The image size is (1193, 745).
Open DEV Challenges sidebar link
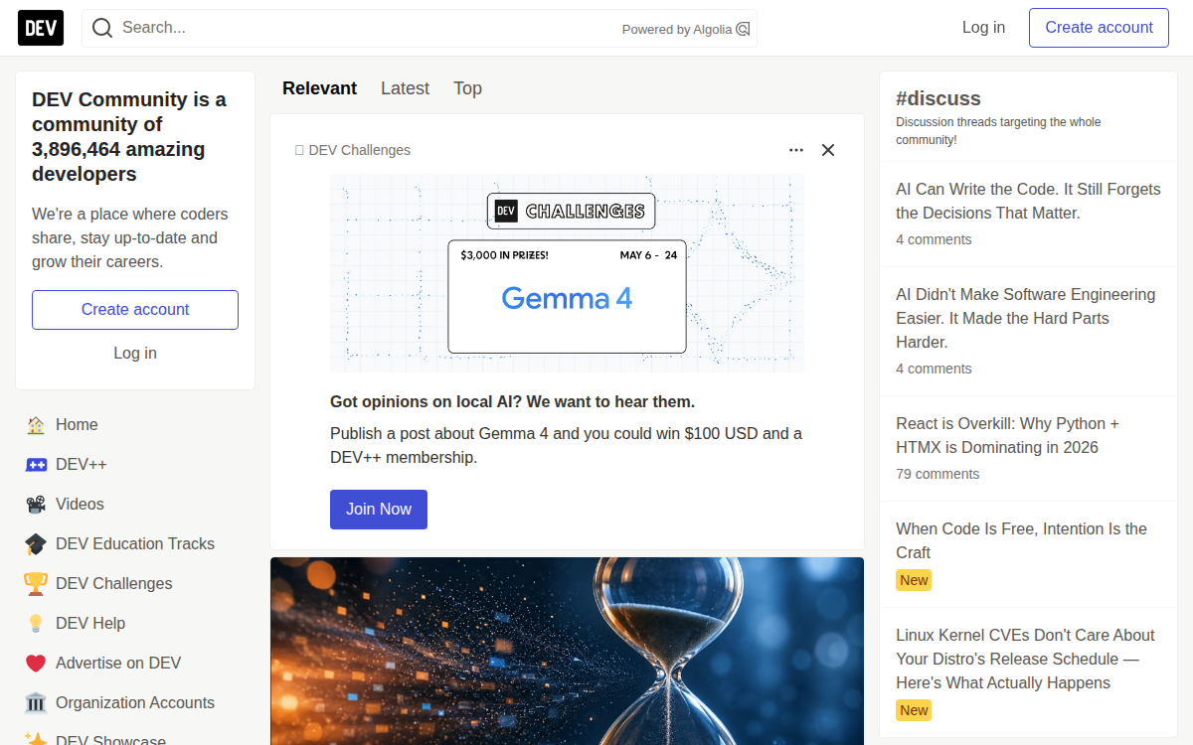(x=135, y=584)
